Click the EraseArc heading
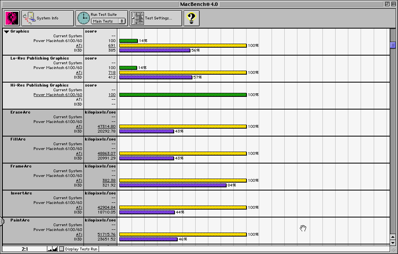The height and width of the screenshot is (254, 398). click(20, 112)
